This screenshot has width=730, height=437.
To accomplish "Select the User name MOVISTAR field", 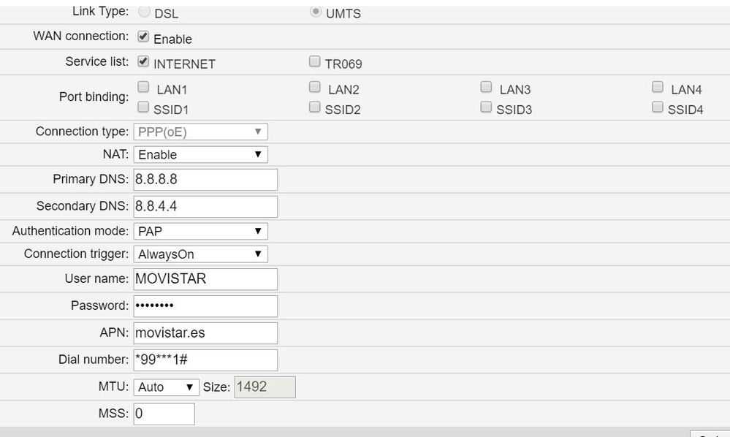I will (205, 279).
